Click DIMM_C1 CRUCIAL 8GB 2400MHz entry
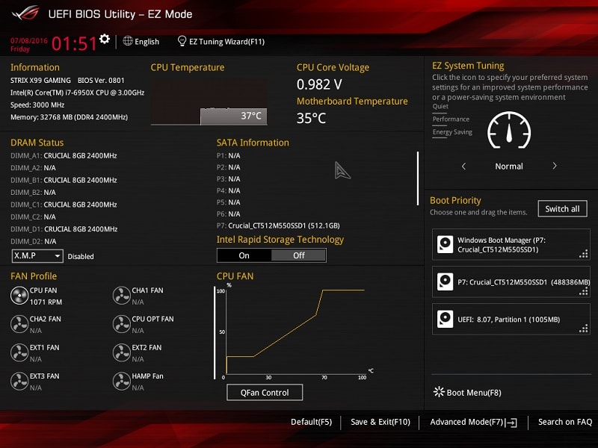The image size is (598, 448). point(64,205)
